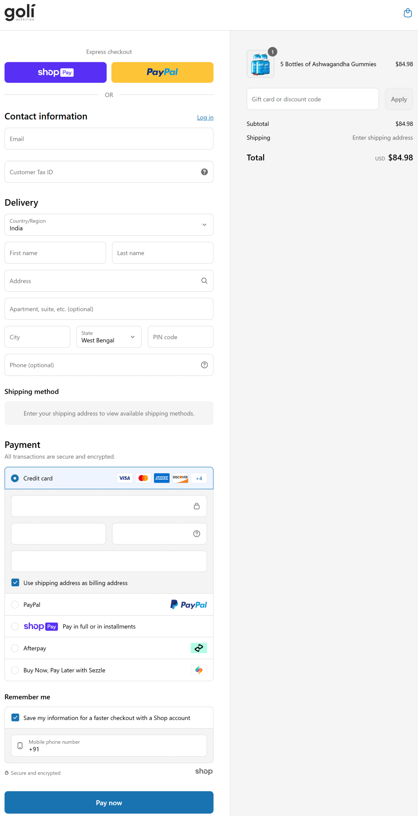This screenshot has width=418, height=816.
Task: Show the +4 additional card types
Action: [x=199, y=478]
